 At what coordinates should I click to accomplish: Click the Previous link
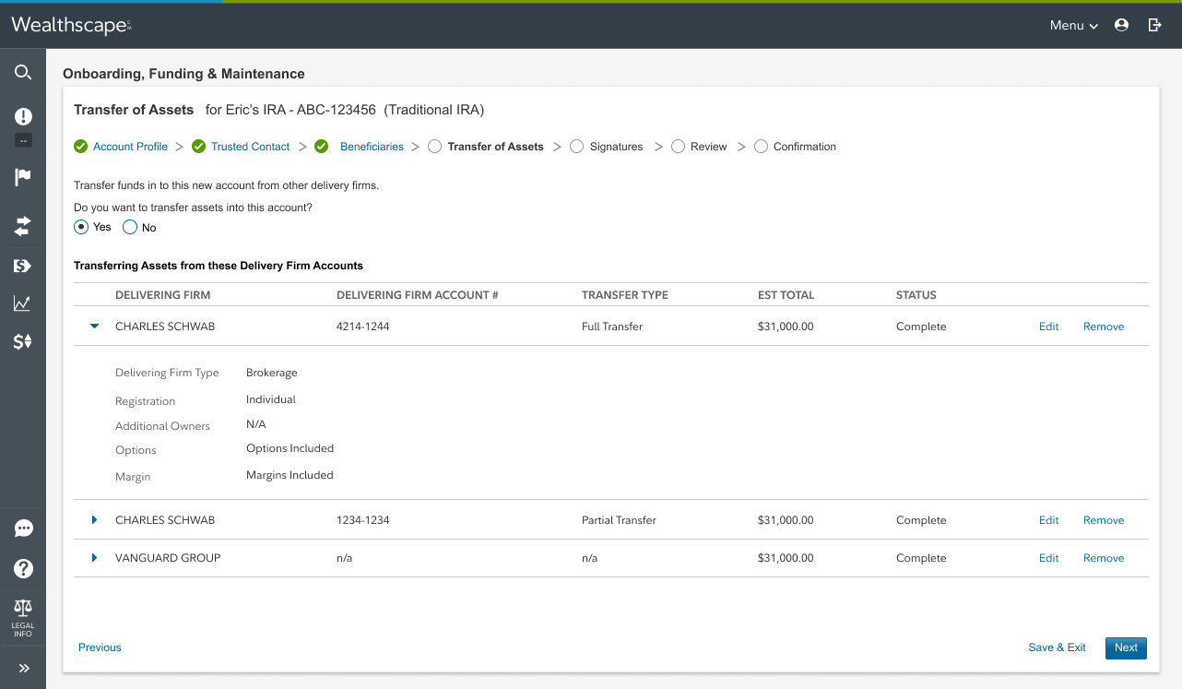click(x=100, y=647)
